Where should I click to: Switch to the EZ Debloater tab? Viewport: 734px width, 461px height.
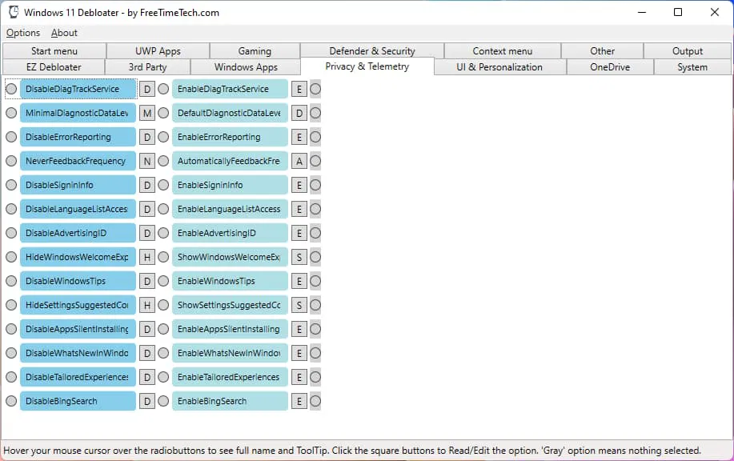54,67
